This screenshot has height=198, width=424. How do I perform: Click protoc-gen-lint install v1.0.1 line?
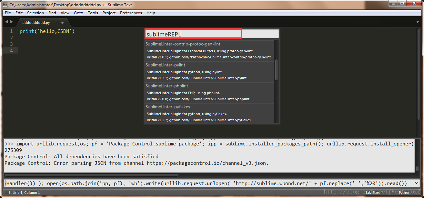pyautogui.click(x=208, y=57)
